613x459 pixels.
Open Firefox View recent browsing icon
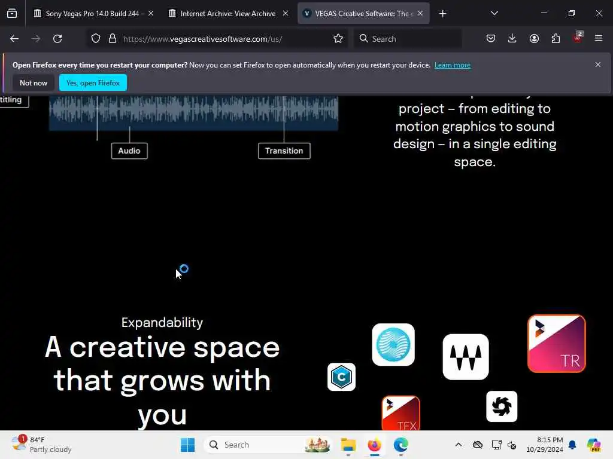tap(12, 14)
